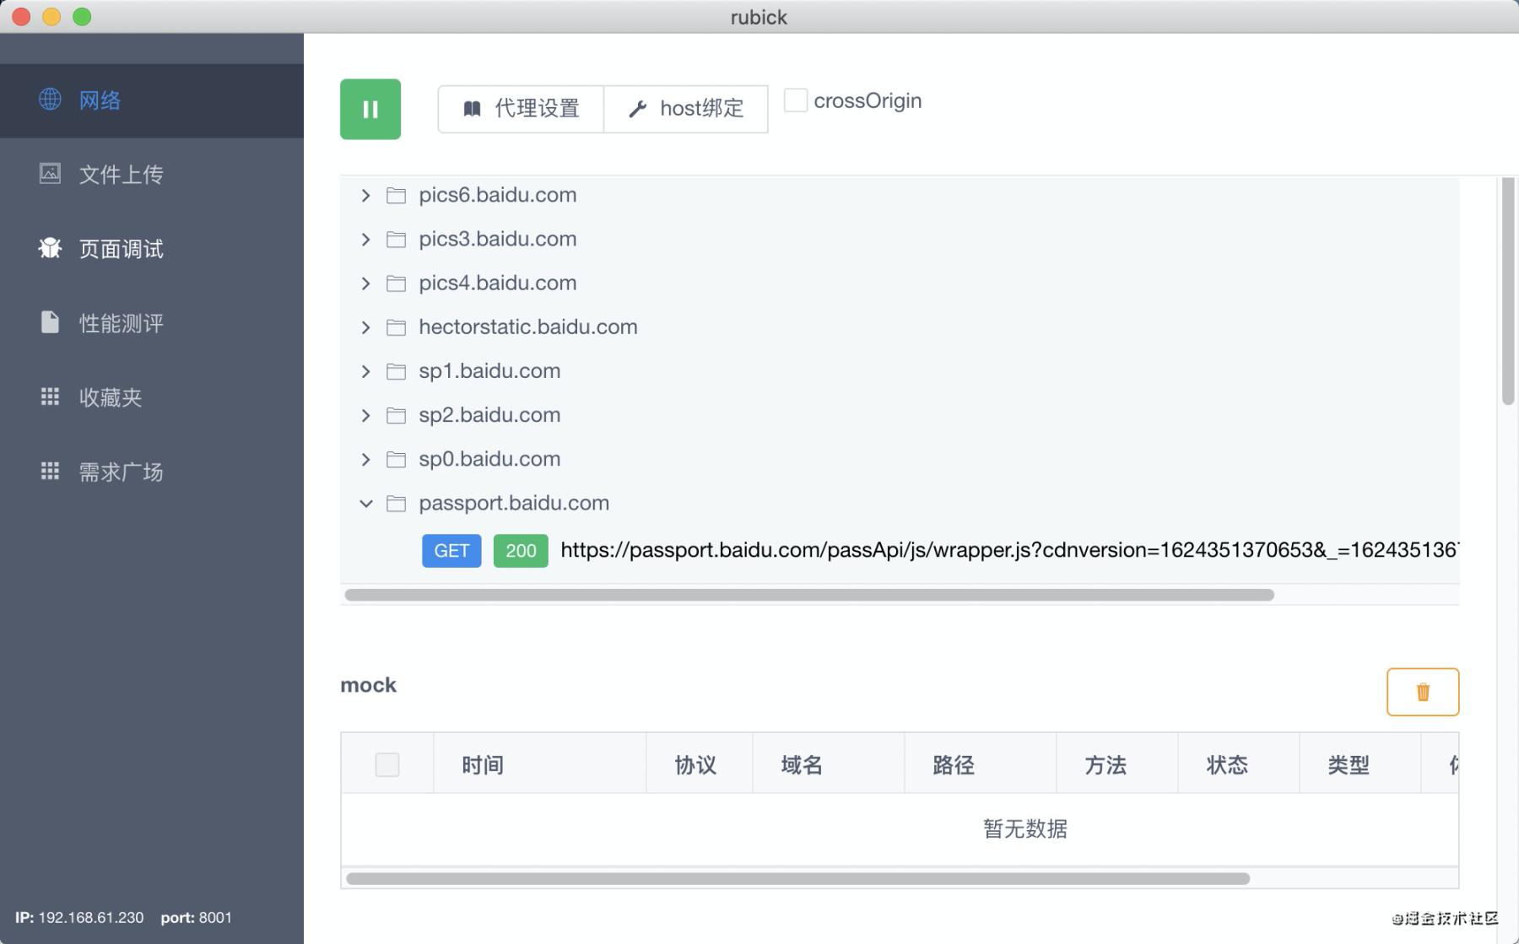The width and height of the screenshot is (1519, 944).
Task: Expand the pics6.baidu.com folder
Action: click(x=365, y=196)
